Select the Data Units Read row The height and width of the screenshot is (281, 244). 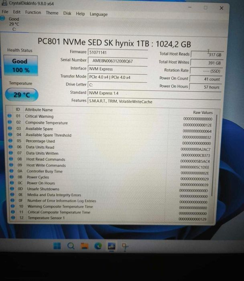pyautogui.click(x=110, y=148)
